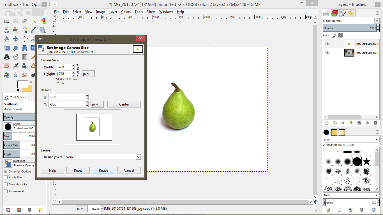This screenshot has width=383, height=215.
Task: Open the canvas size unit dropdown
Action: coord(88,74)
